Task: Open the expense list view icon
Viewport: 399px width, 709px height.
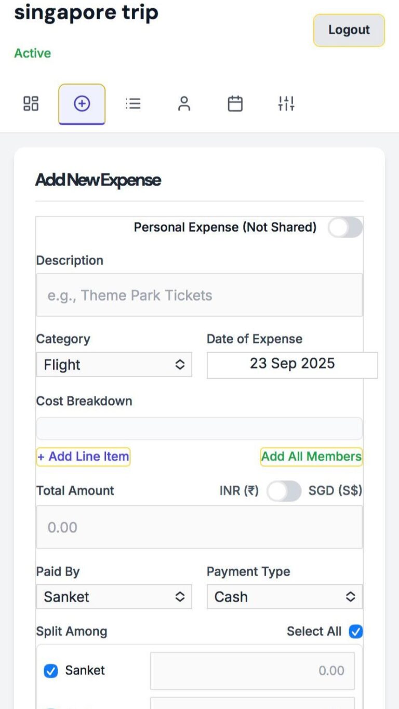Action: coord(133,103)
